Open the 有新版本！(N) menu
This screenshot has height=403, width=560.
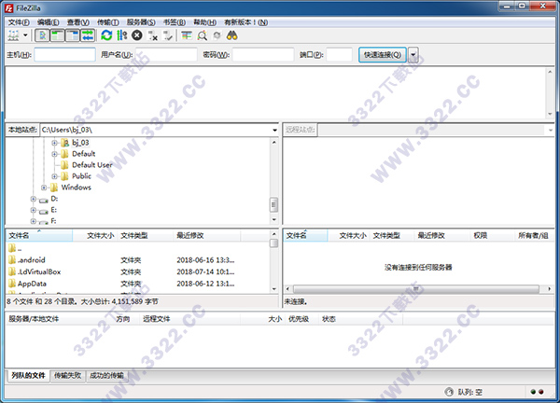tap(246, 22)
